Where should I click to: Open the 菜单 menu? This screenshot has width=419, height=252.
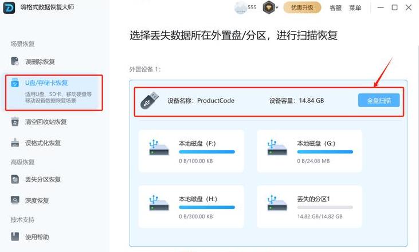[355, 8]
